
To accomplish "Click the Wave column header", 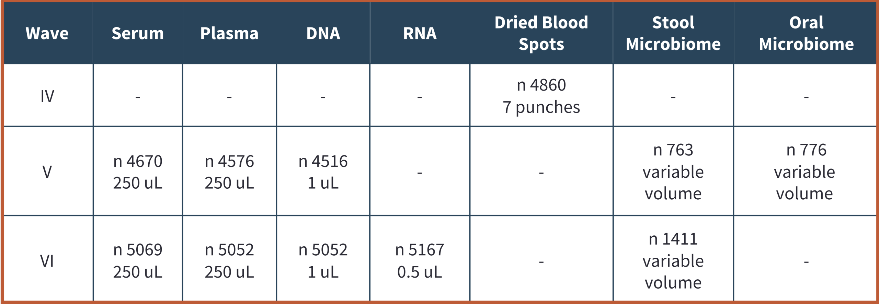I will [47, 34].
